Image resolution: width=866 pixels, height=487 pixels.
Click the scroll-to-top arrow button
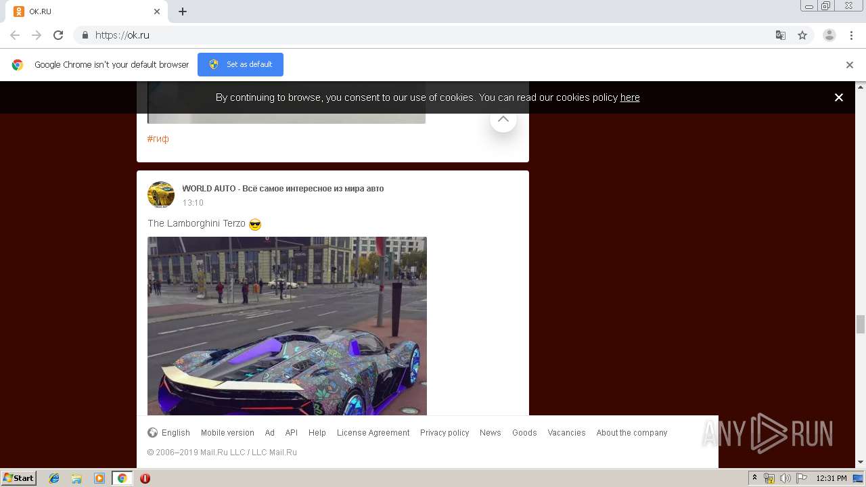(x=503, y=119)
